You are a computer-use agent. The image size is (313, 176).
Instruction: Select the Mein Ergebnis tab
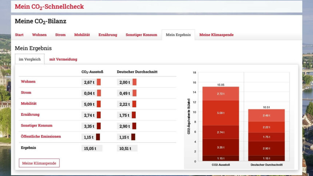click(x=178, y=35)
